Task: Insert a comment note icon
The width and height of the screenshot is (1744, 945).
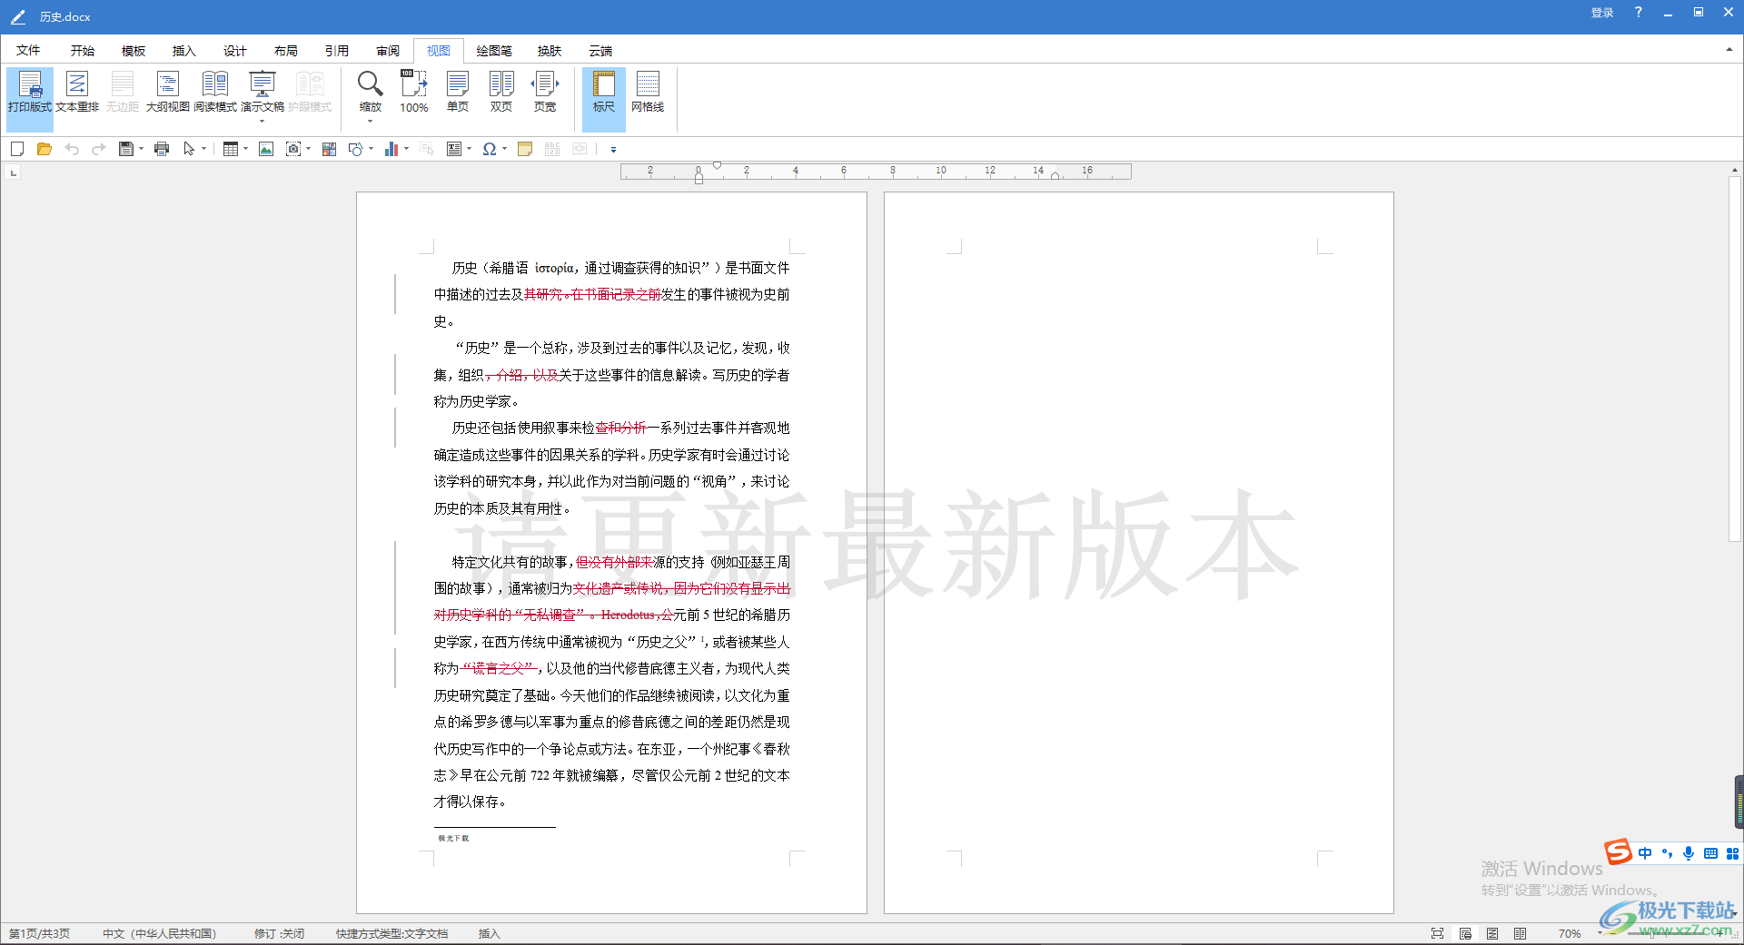Action: pyautogui.click(x=525, y=149)
